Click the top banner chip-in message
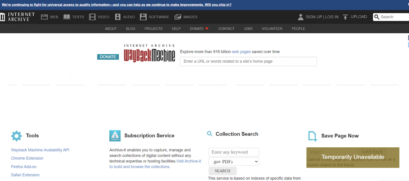Image resolution: width=409 pixels, height=181 pixels. 117,5
